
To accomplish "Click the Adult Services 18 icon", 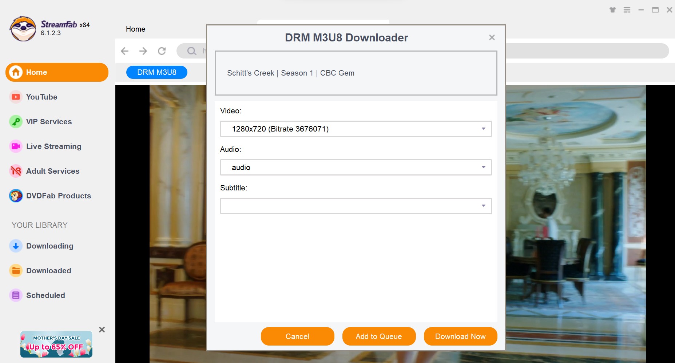I will pos(16,171).
